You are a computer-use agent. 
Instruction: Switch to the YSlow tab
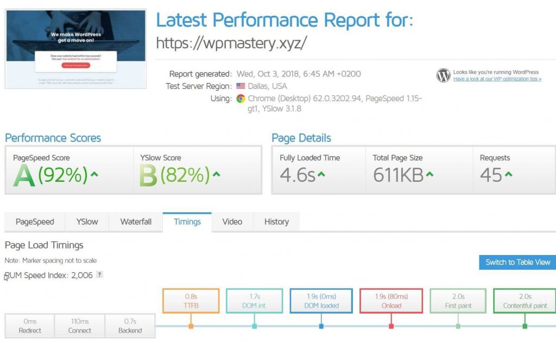tap(87, 221)
